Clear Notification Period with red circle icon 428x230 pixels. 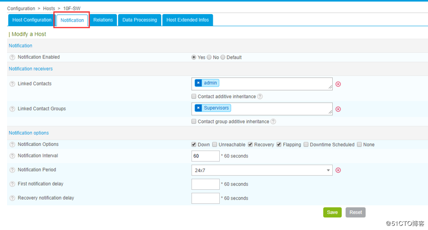[x=338, y=170]
